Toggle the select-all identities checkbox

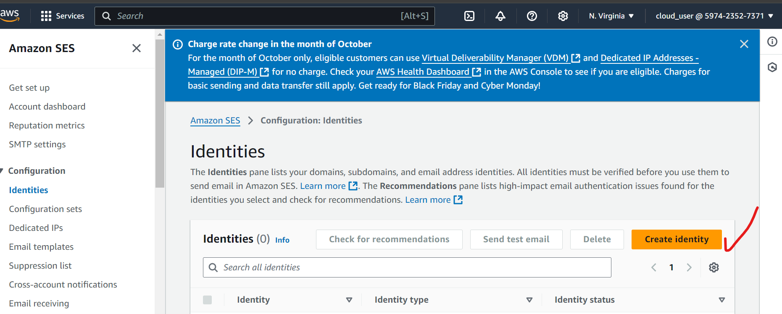(207, 300)
